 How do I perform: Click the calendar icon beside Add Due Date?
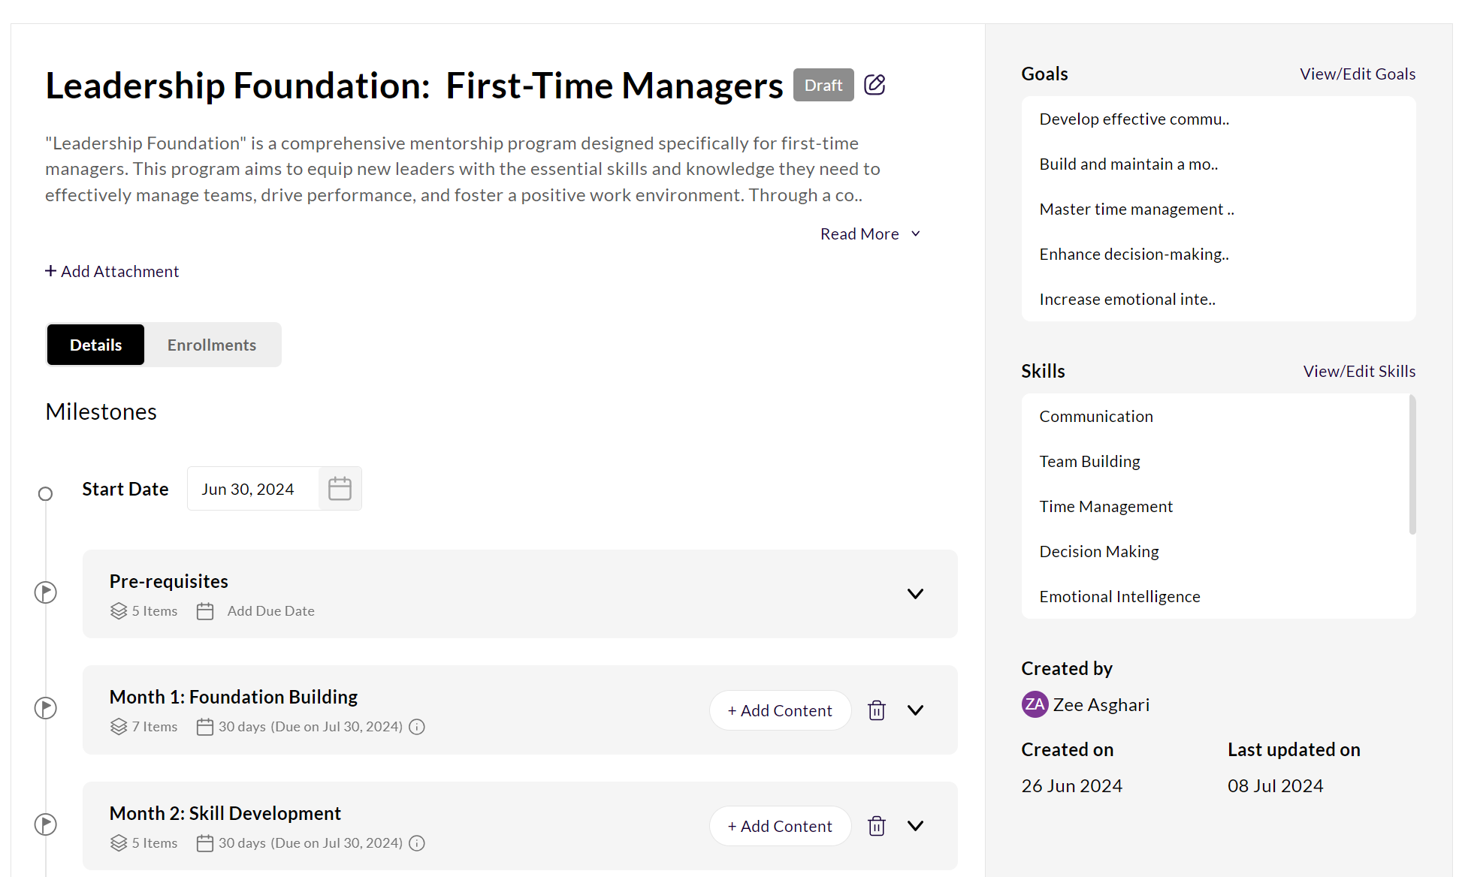[205, 611]
